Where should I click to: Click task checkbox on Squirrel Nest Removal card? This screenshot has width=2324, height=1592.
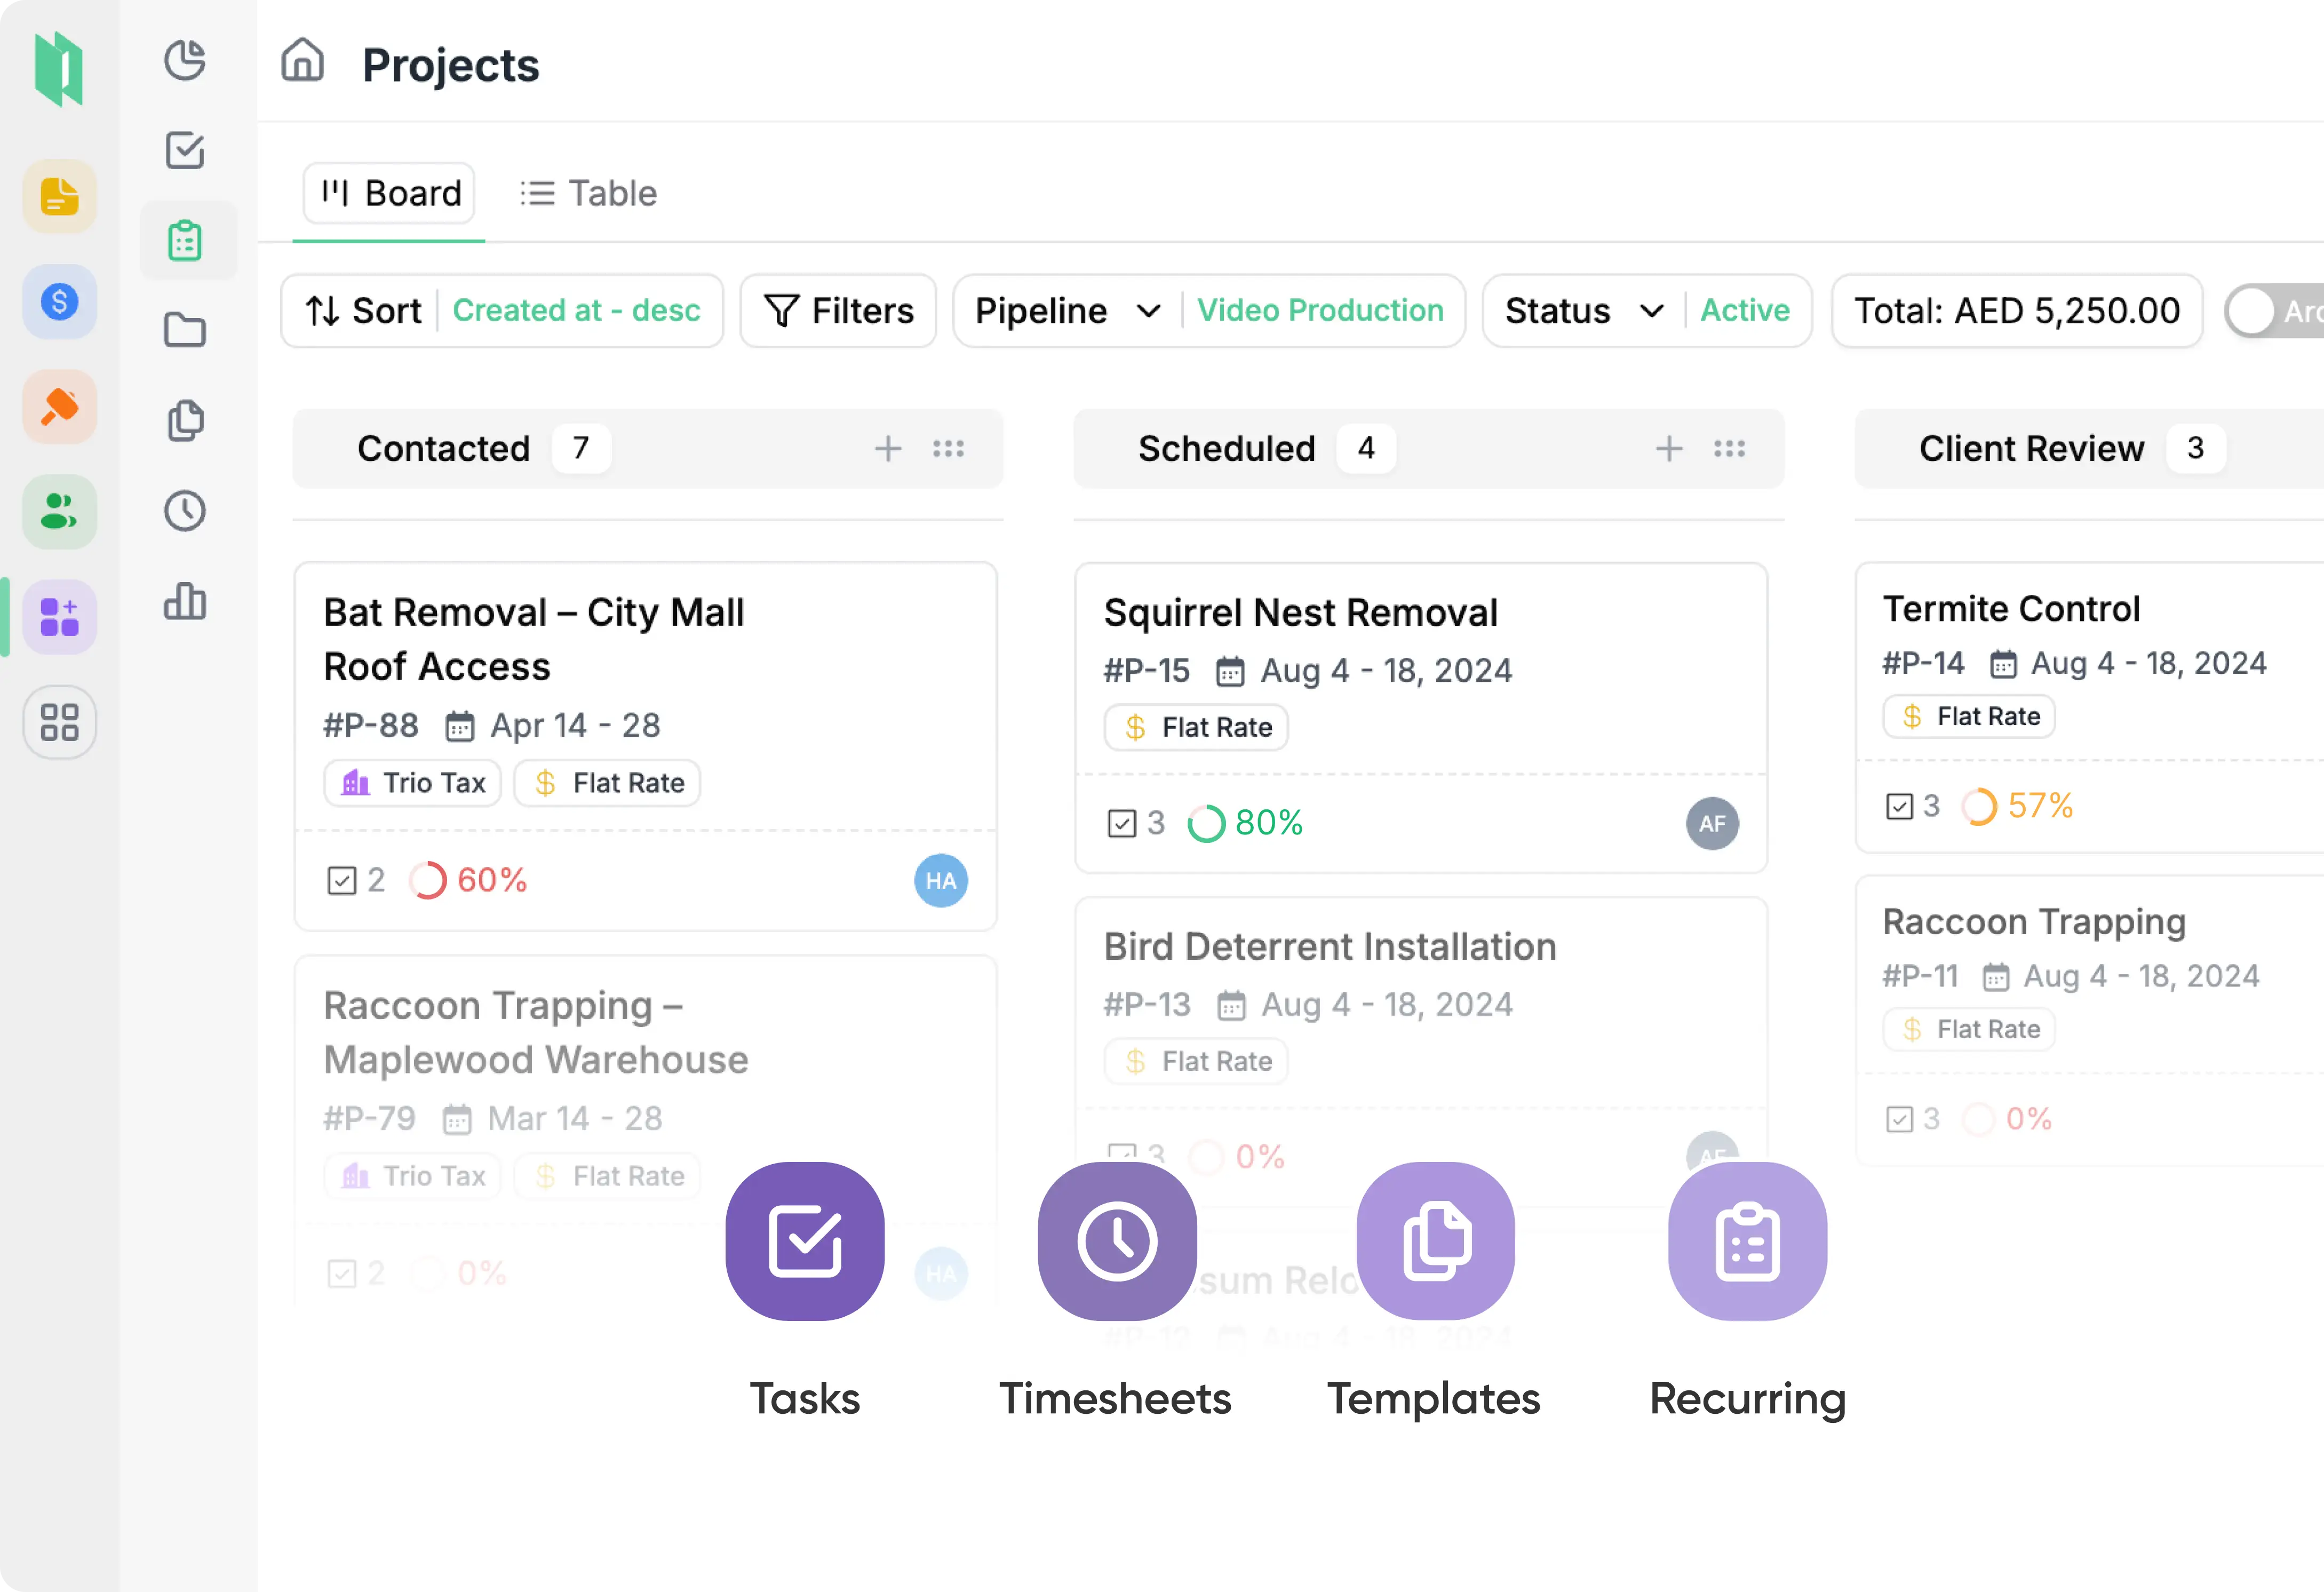[1122, 824]
